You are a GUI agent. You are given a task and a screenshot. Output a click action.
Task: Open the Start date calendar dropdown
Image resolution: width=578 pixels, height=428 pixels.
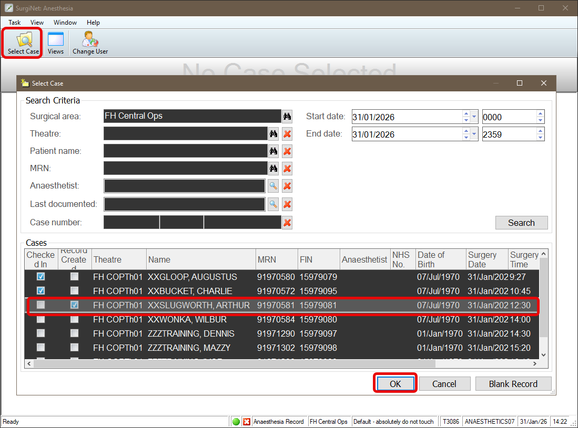coord(474,117)
